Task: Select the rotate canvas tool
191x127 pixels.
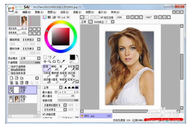Action: click(54, 61)
